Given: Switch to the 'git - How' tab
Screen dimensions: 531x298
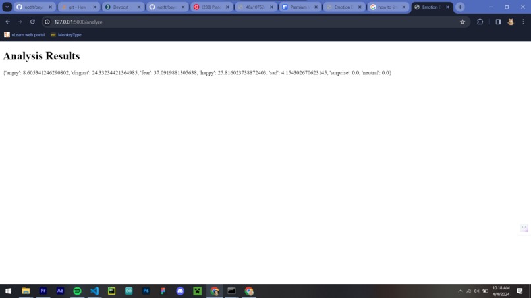Looking at the screenshot, I should (77, 7).
